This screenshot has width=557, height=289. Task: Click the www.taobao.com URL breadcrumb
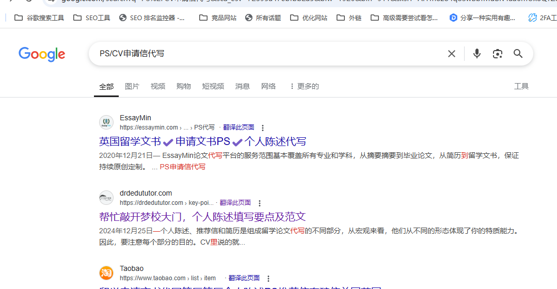tap(168, 278)
